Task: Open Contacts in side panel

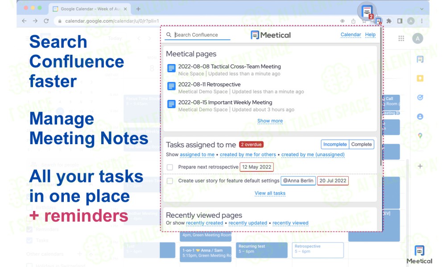Action: tap(420, 116)
